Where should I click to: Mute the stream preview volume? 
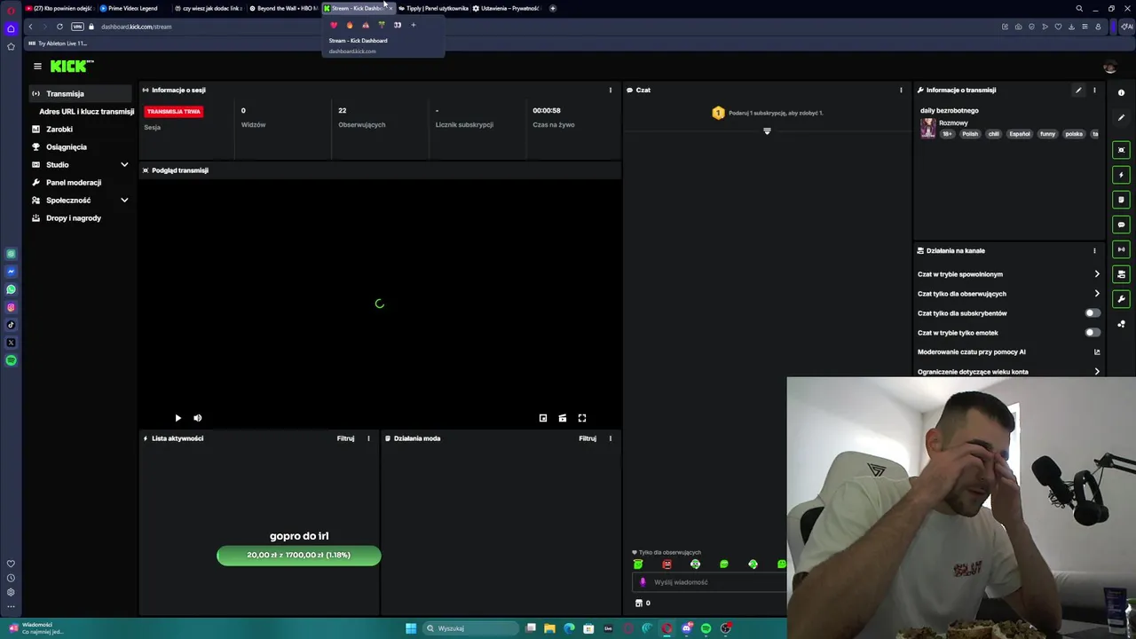point(197,418)
